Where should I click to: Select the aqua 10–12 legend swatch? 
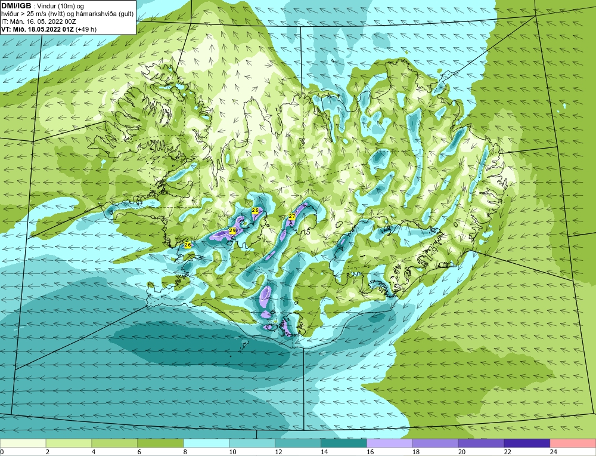(x=252, y=443)
